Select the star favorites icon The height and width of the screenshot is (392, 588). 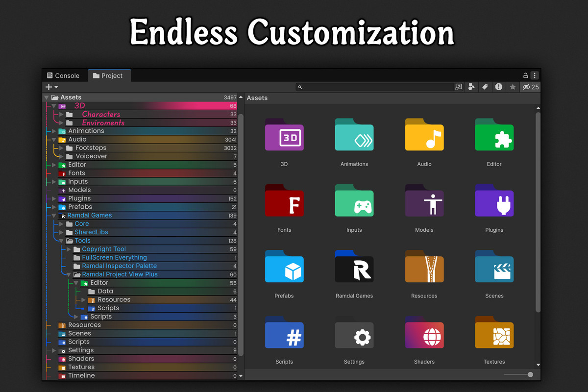(513, 87)
